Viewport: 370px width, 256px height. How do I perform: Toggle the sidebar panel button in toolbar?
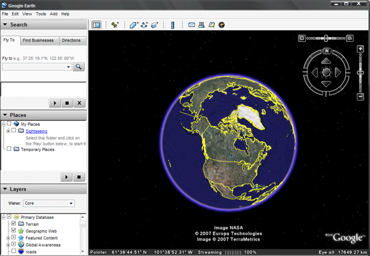click(x=97, y=25)
